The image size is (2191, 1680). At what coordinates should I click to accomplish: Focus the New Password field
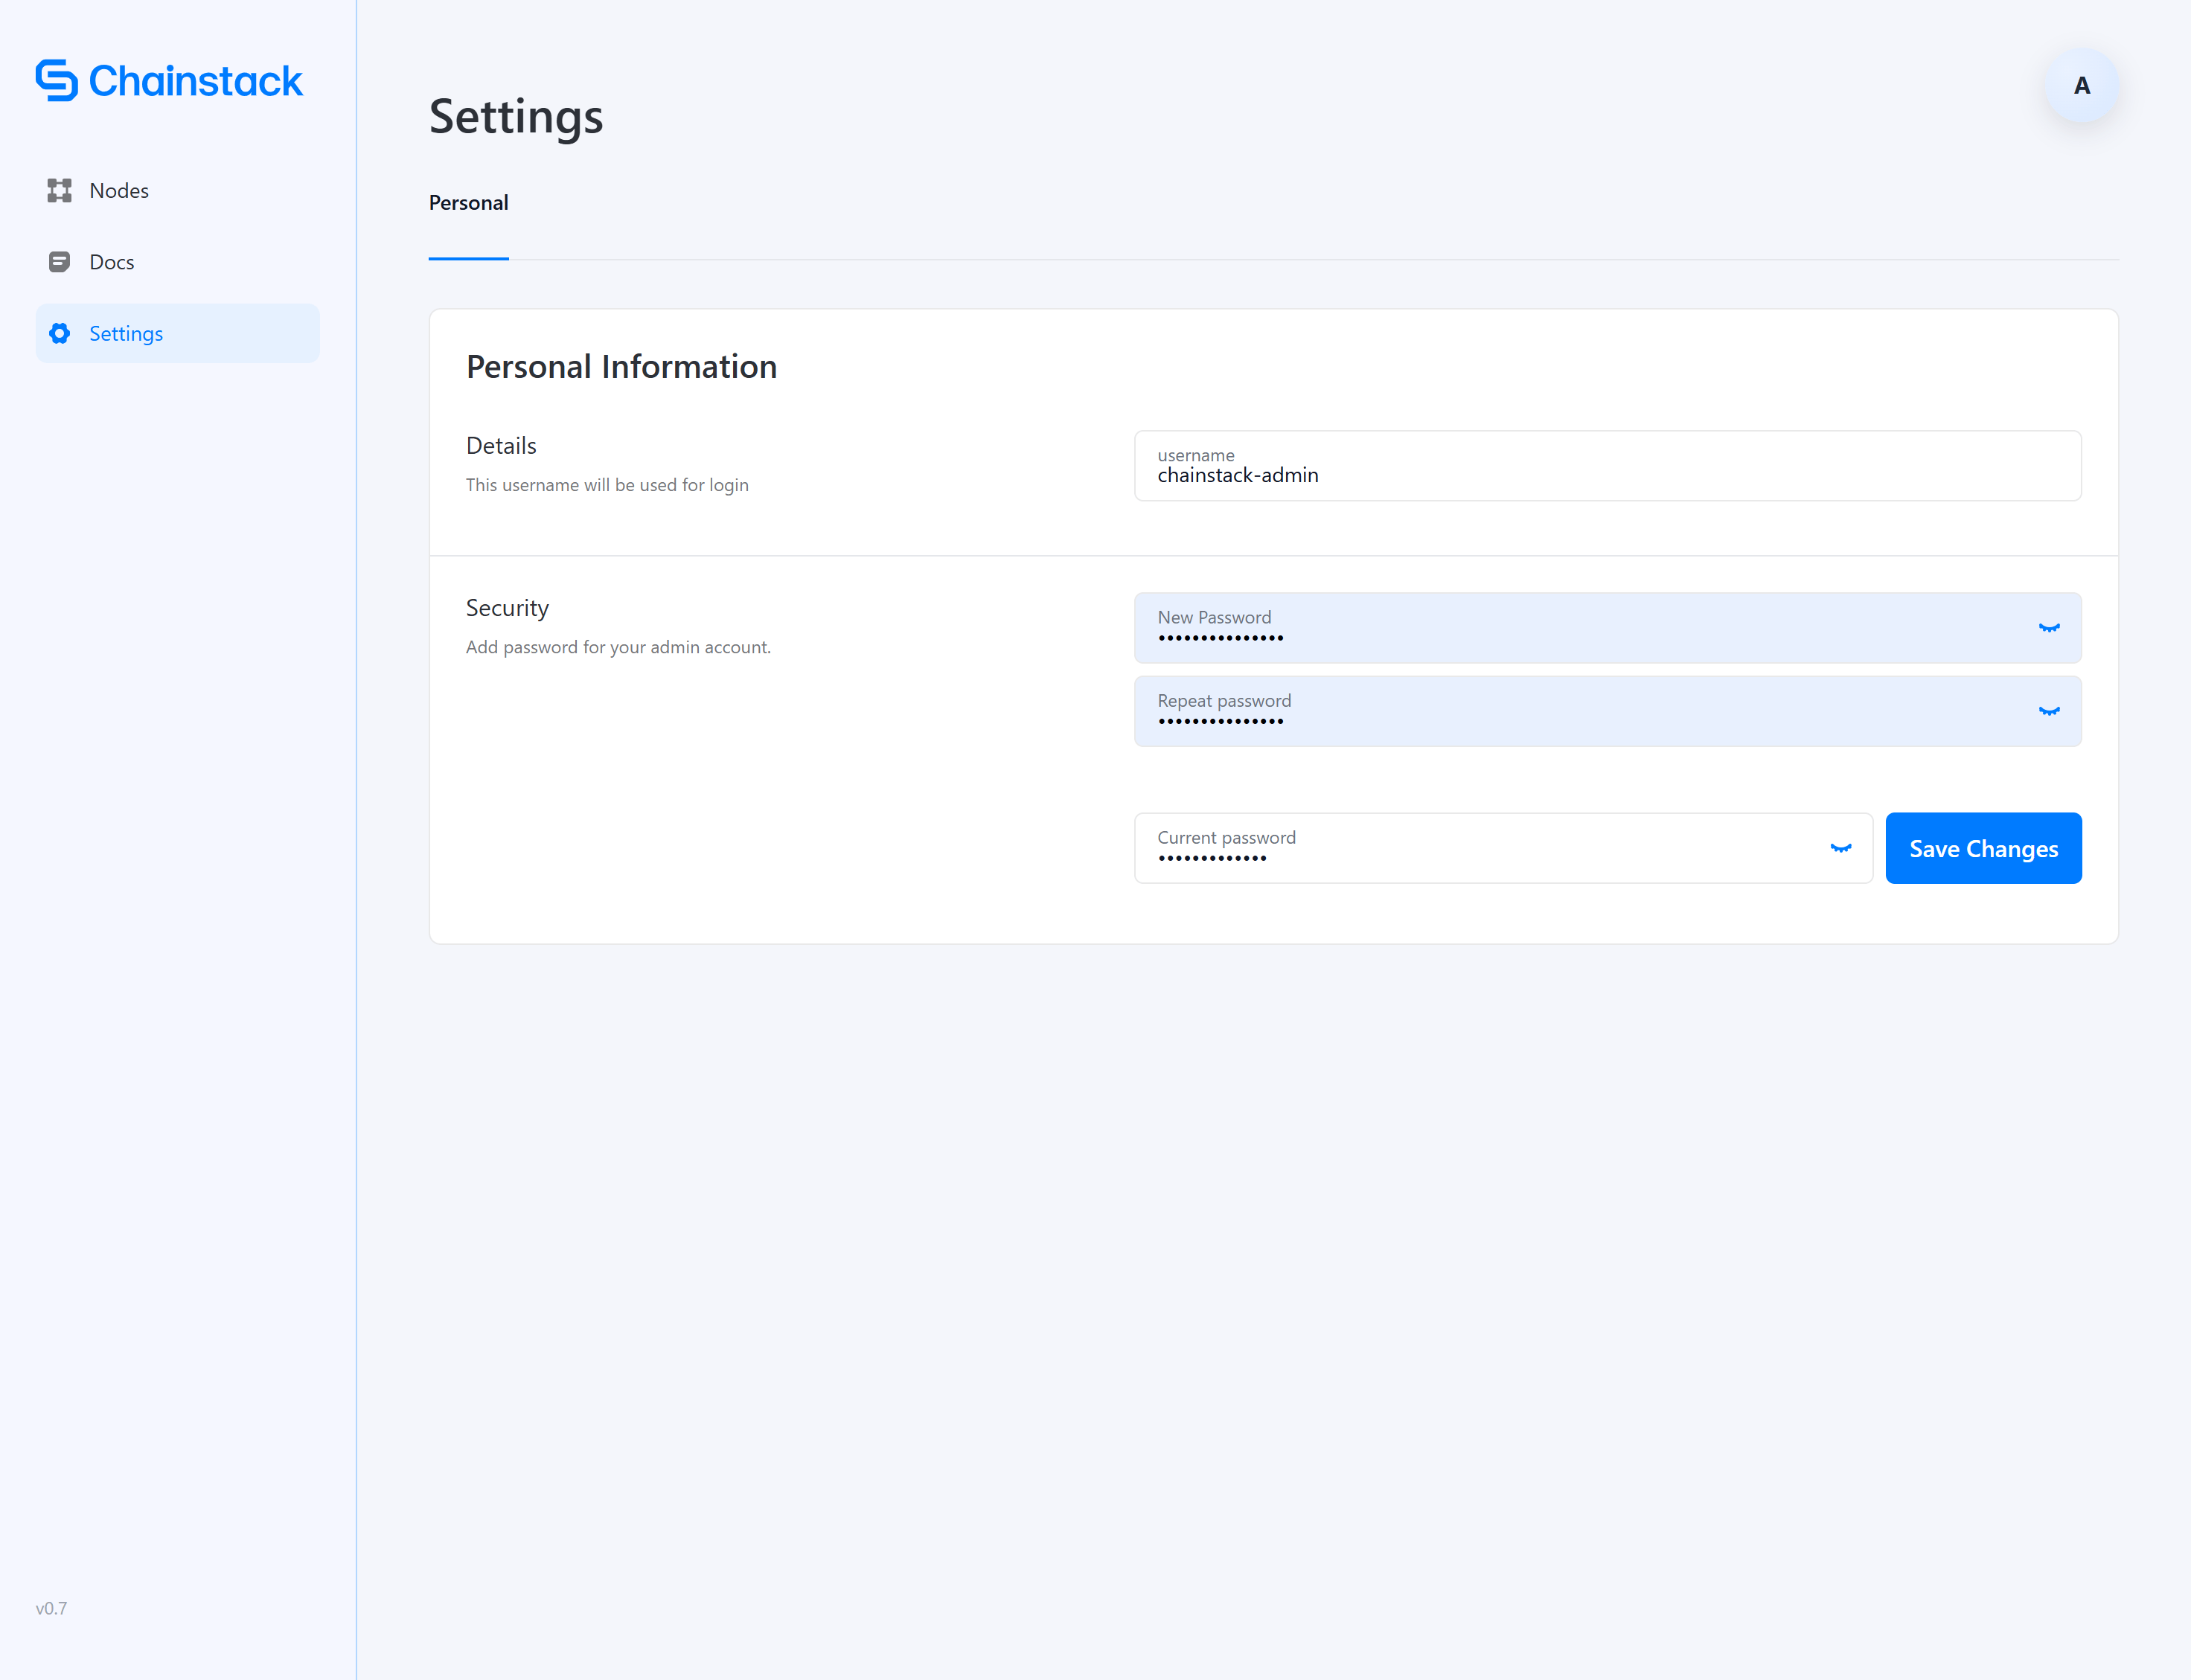point(1608,628)
